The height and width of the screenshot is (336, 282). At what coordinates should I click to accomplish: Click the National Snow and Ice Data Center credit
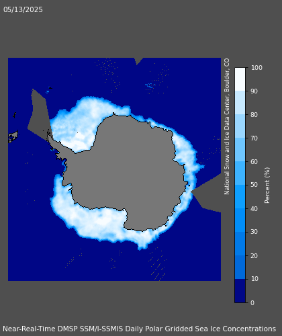(x=227, y=126)
